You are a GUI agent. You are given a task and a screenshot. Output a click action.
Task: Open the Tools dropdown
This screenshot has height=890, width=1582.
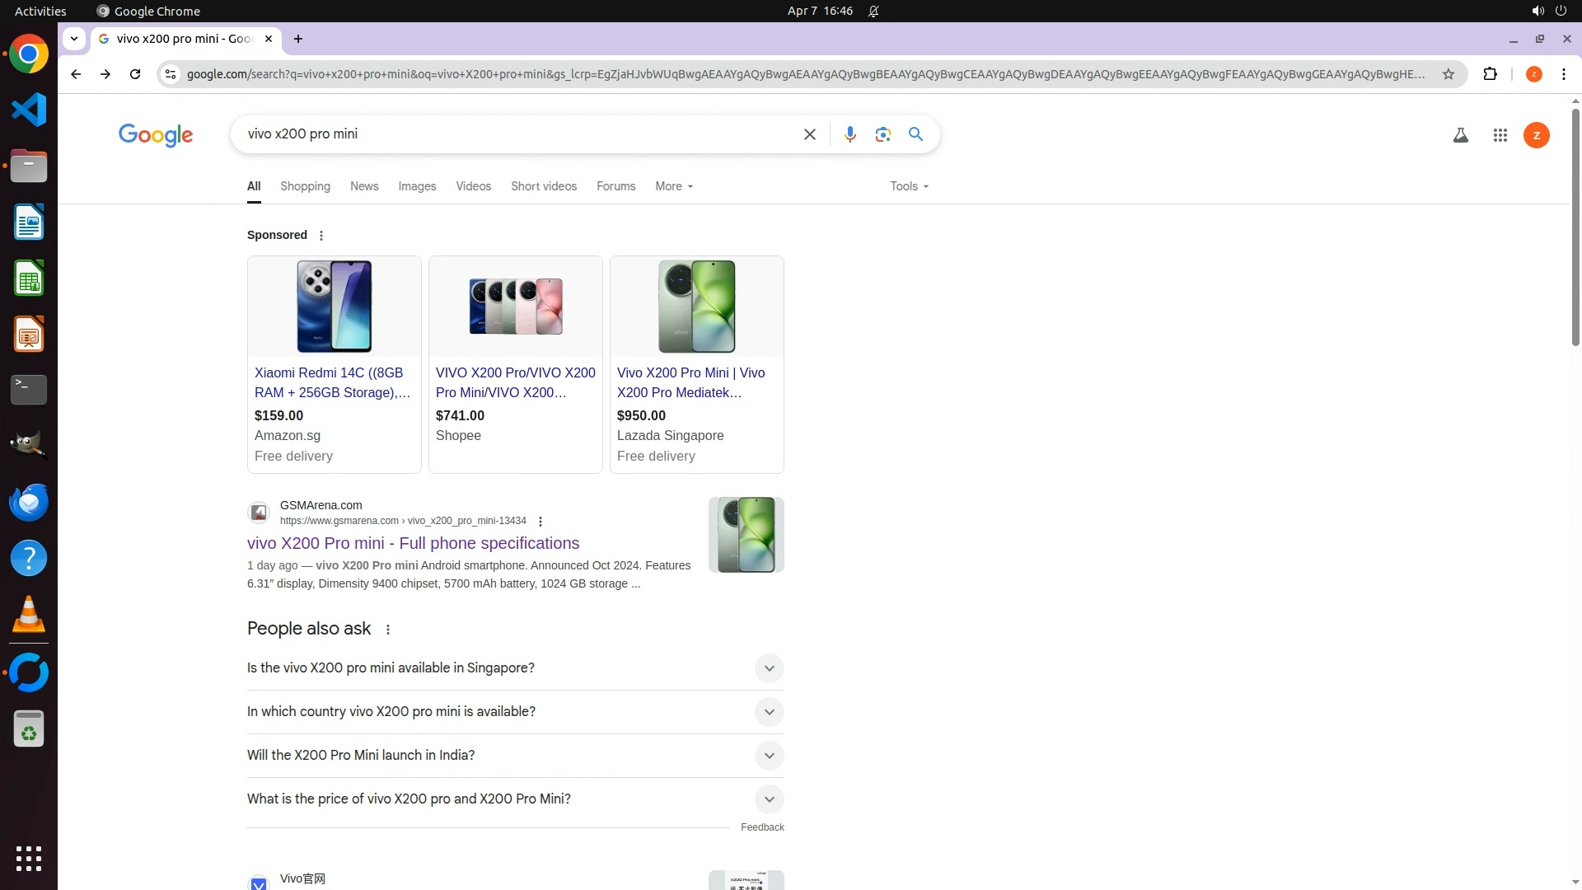(x=909, y=186)
